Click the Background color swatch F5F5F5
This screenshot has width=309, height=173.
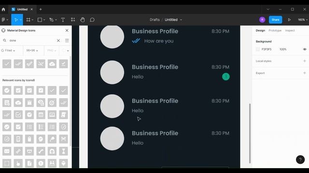[x=258, y=49]
